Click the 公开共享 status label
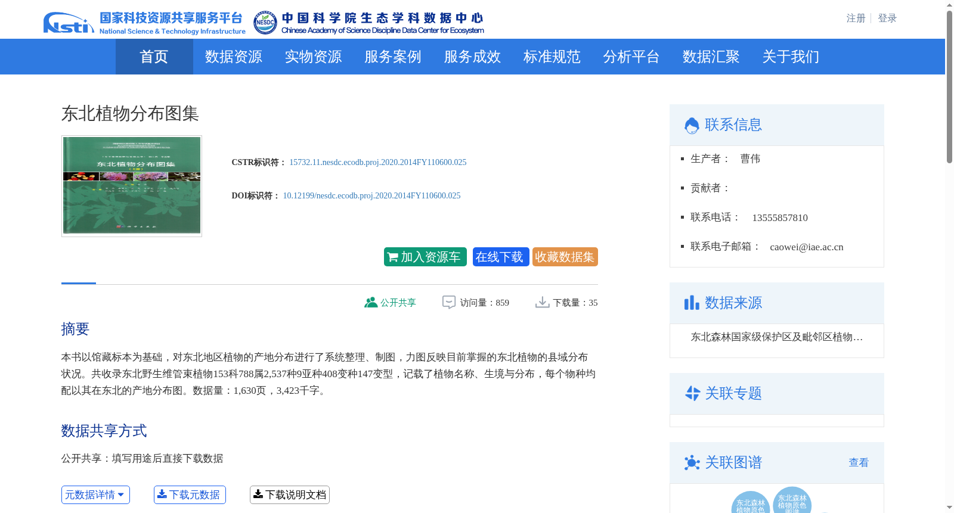The image size is (954, 513). 398,303
